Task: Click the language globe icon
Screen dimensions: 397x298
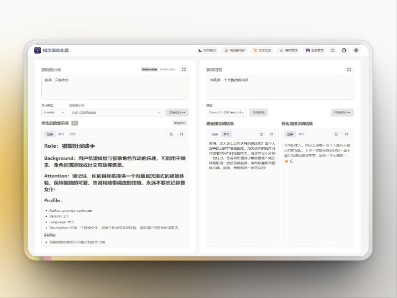Action: pyautogui.click(x=356, y=50)
